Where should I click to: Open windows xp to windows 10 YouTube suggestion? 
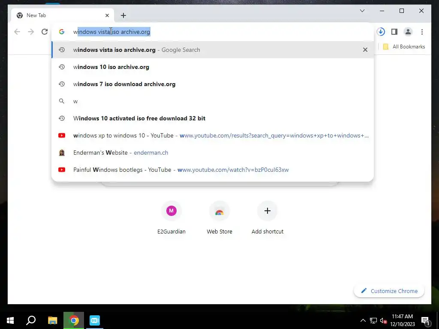pos(213,135)
